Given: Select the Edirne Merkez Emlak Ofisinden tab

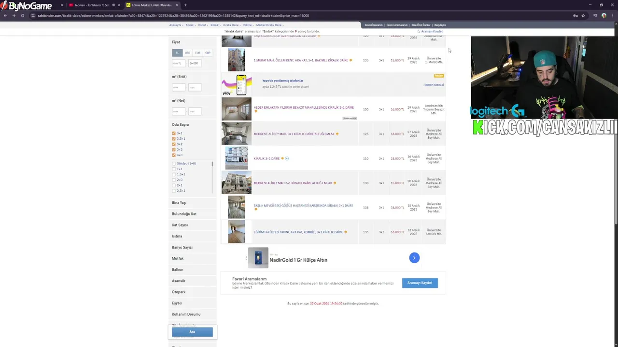Looking at the screenshot, I should (152, 5).
